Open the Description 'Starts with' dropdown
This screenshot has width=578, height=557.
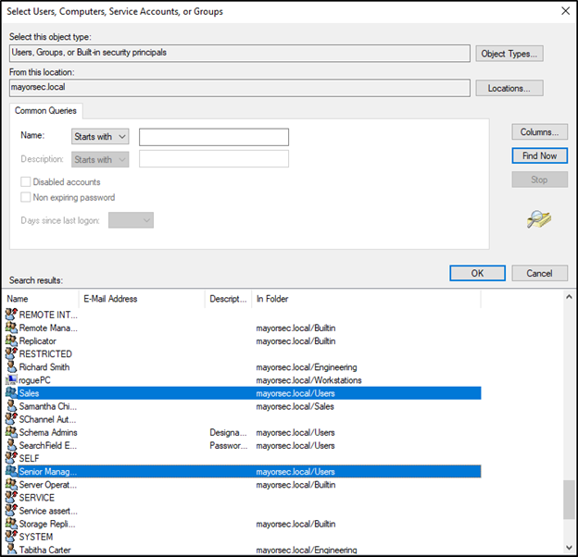coord(100,159)
